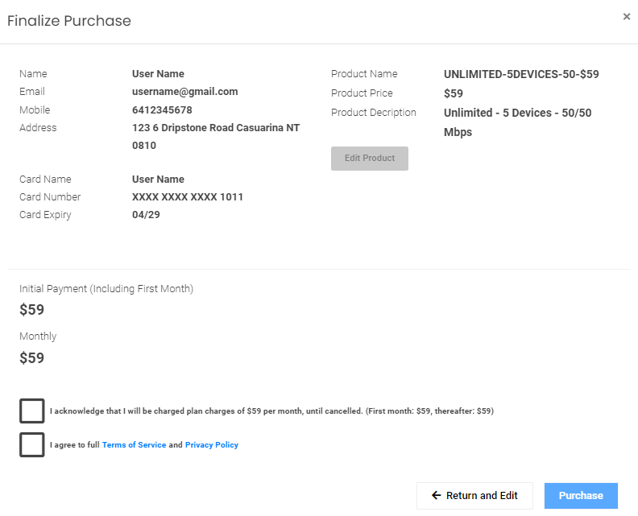Click the Card Expiry label

click(45, 215)
